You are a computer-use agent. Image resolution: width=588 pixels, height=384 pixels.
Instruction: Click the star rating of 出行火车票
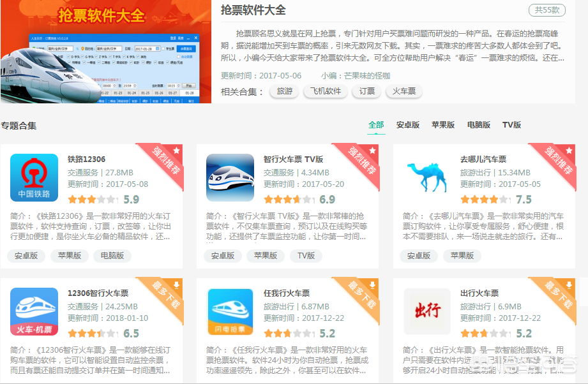[486, 334]
